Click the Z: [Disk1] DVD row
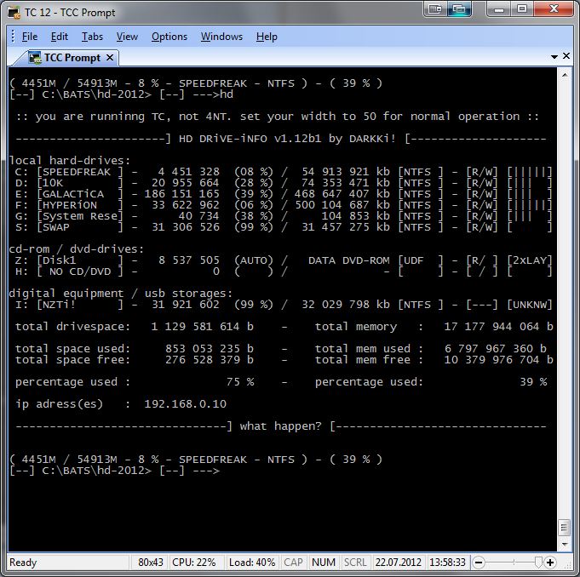 [x=284, y=260]
